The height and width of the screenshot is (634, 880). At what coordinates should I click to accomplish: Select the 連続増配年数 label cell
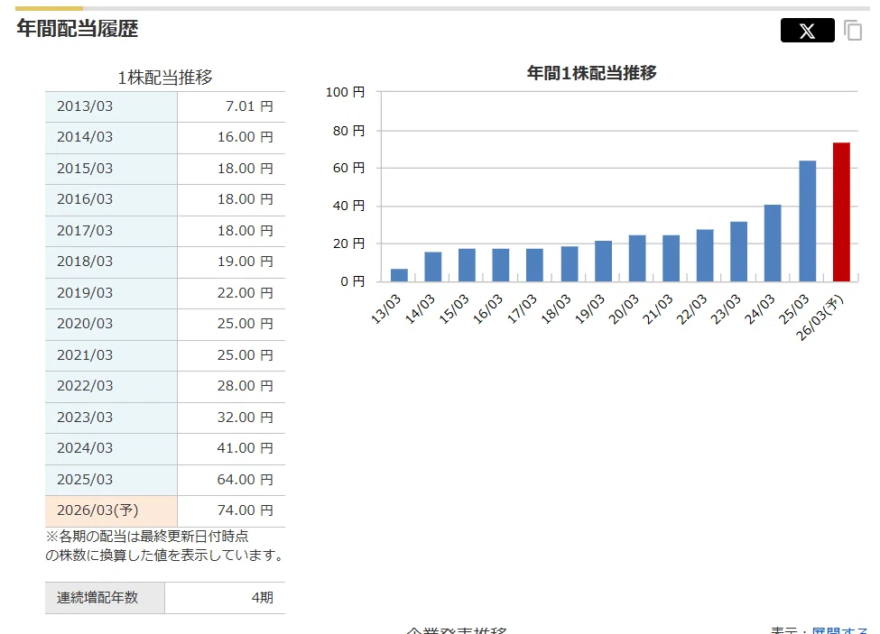pos(105,598)
